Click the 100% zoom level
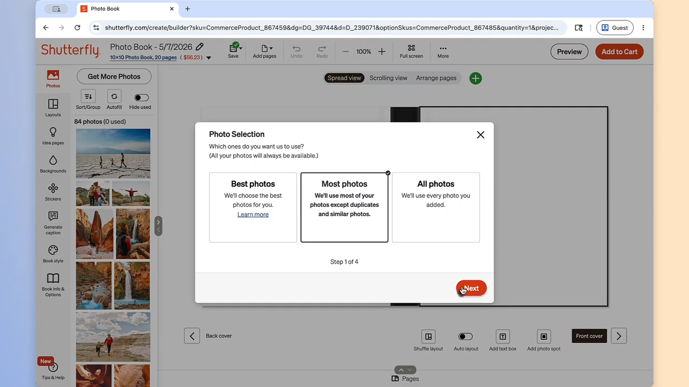The width and height of the screenshot is (689, 387). coord(363,52)
